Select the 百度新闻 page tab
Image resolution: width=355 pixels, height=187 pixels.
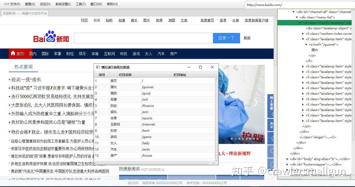tap(25, 13)
